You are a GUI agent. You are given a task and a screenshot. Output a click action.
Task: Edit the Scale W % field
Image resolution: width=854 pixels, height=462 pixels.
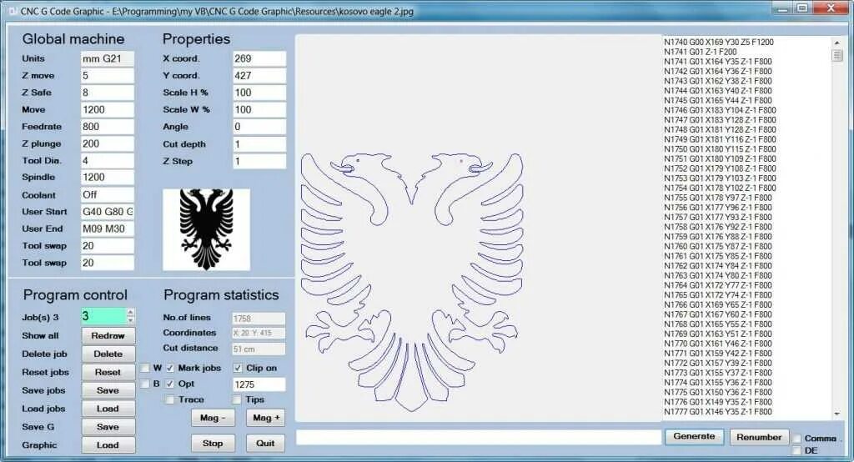pyautogui.click(x=259, y=109)
